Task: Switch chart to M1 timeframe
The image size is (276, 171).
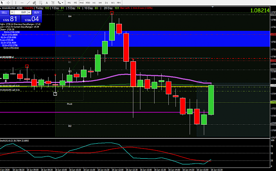Action: pyautogui.click(x=69, y=3)
